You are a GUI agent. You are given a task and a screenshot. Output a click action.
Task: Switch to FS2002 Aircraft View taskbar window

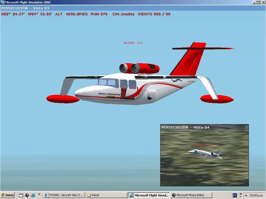point(64,195)
